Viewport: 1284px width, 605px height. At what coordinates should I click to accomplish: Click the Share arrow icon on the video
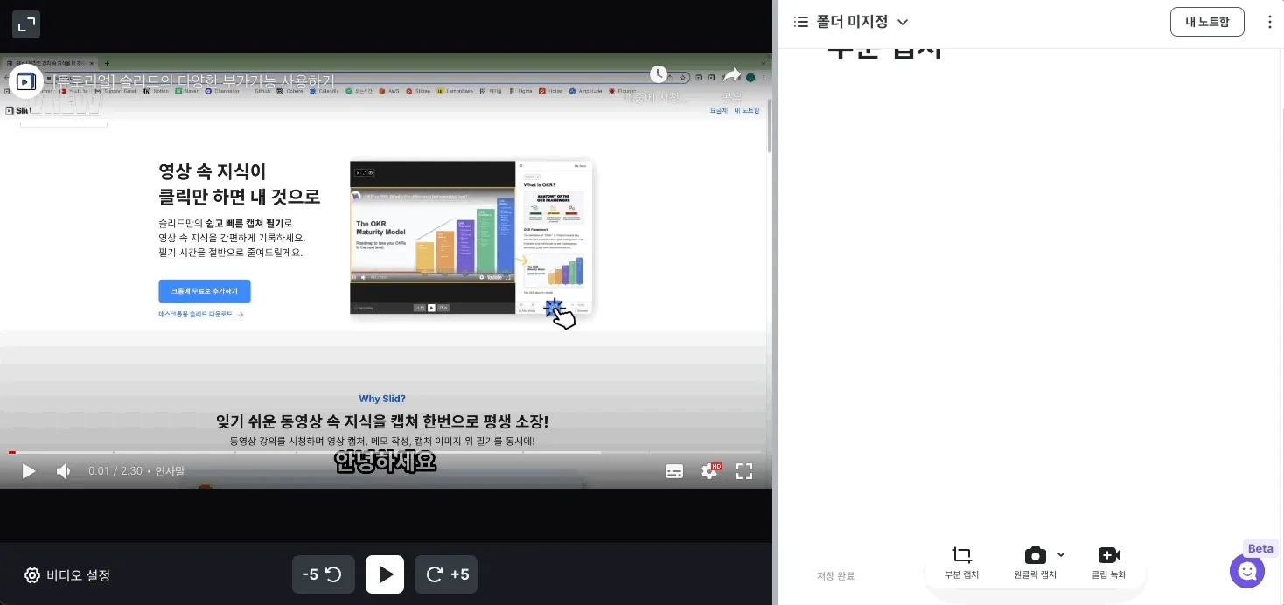732,75
